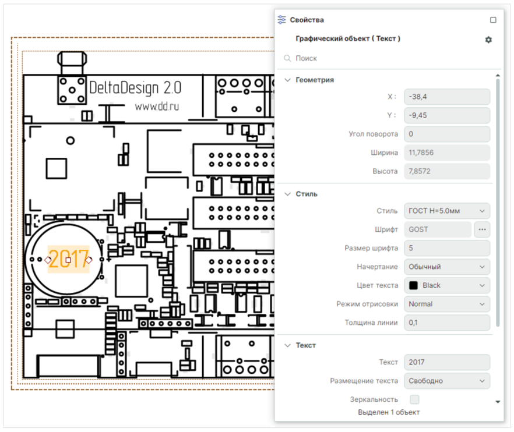The image size is (514, 432).
Task: Click scroll down arrow in Properties panel
Action: click(497, 402)
